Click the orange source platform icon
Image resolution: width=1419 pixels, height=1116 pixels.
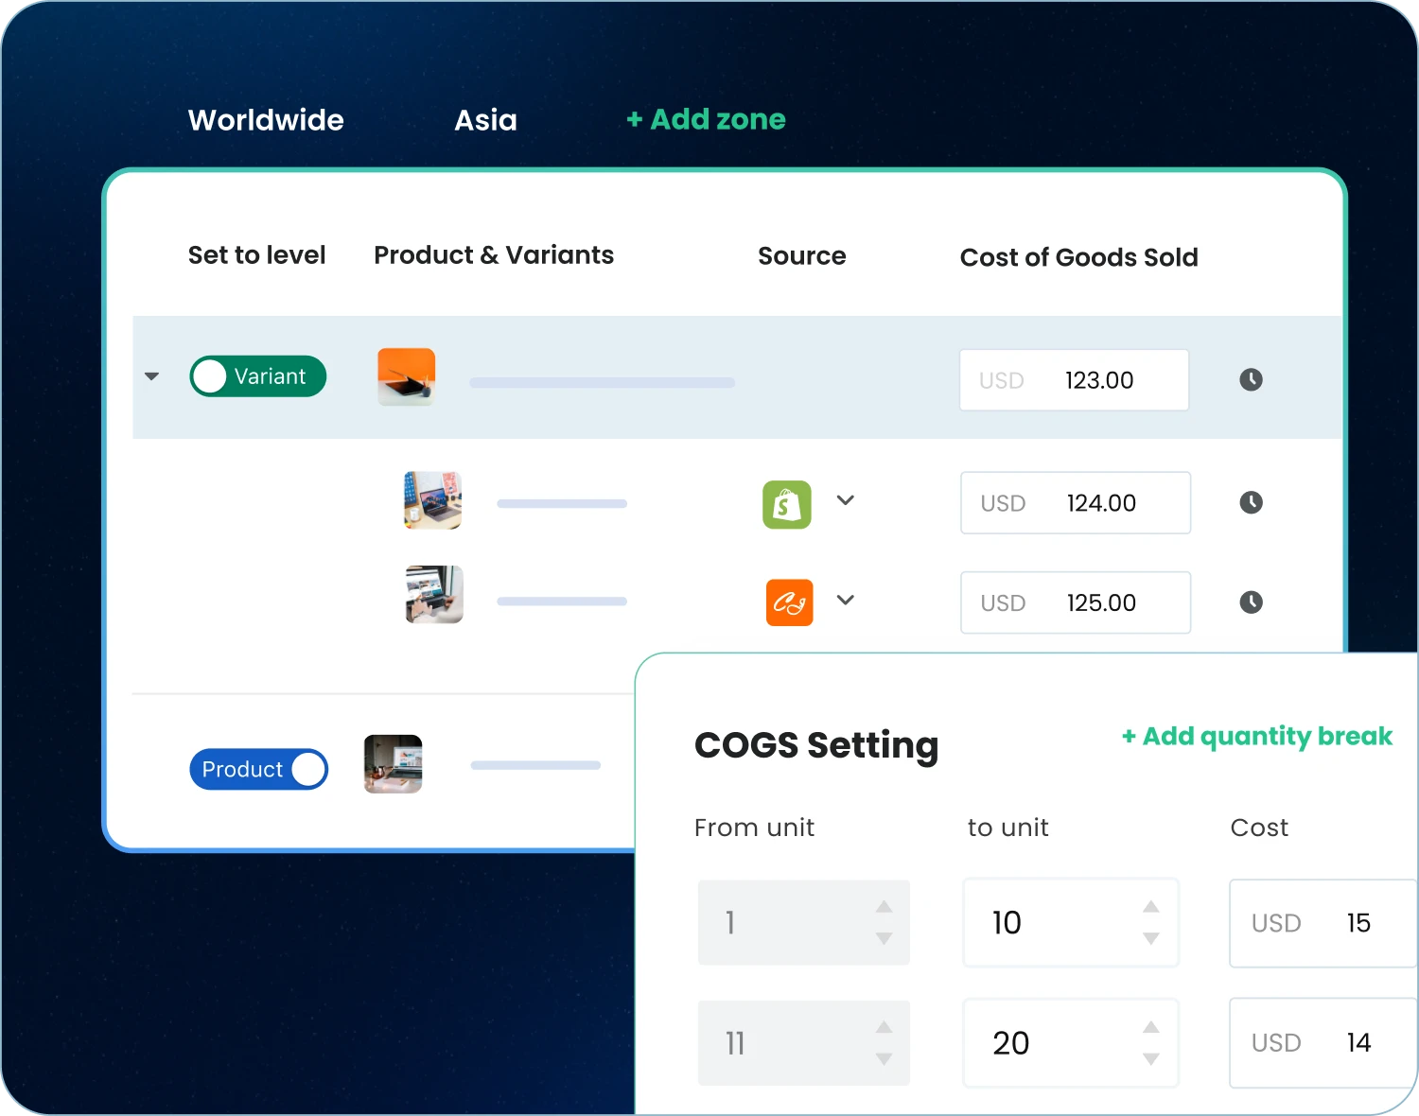[x=789, y=602]
